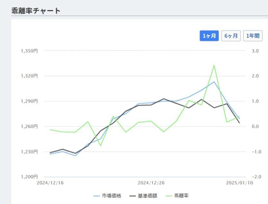The image size is (268, 204).
Task: Switch chart to 6ヶ月 range
Action: pos(231,36)
